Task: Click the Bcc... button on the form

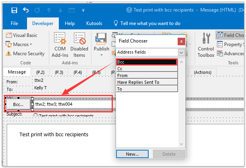Action: (18, 104)
